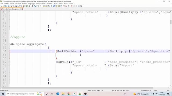Image resolution: width=172 pixels, height=96 pixels.
Task: Toggle Show all characters
Action: (x=52, y=6)
